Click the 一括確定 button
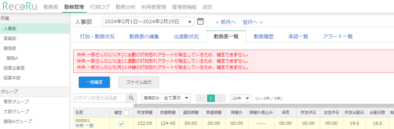This screenshot has height=129, width=394. [x=94, y=82]
